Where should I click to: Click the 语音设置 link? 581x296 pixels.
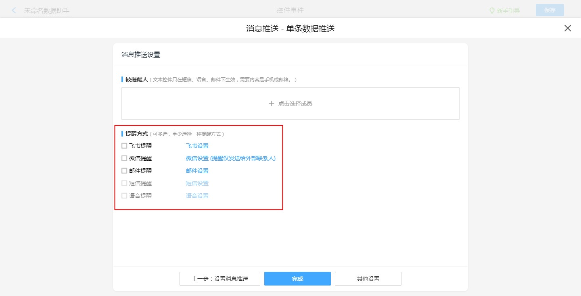click(x=197, y=196)
